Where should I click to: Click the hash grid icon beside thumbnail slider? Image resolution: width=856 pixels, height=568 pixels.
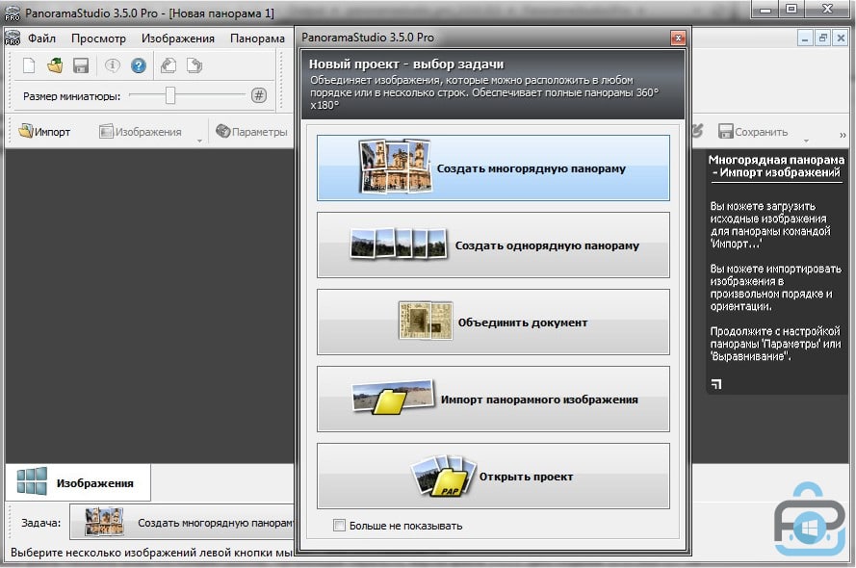pyautogui.click(x=259, y=95)
